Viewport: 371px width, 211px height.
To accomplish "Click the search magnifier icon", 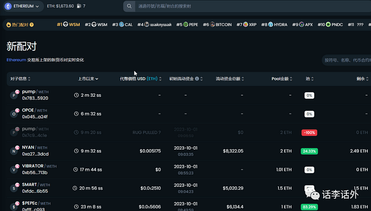I will coord(129,6).
